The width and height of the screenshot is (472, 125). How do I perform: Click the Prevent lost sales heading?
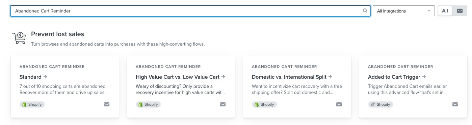[57, 34]
